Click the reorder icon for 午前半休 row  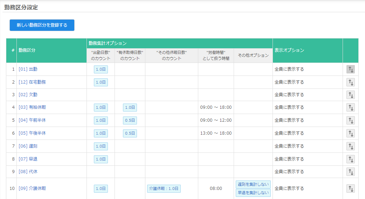point(350,120)
